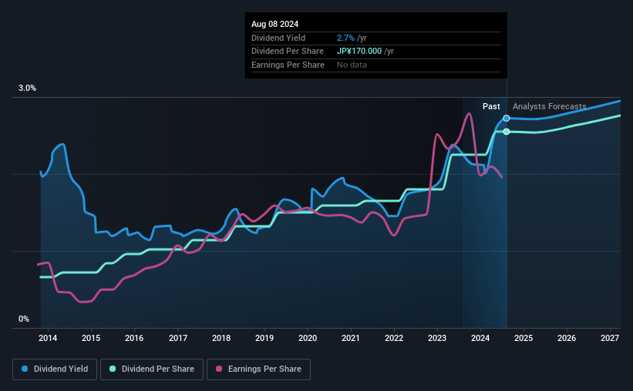This screenshot has height=391, width=633.
Task: Click the Analysts Forecasts label
Action: coord(550,106)
